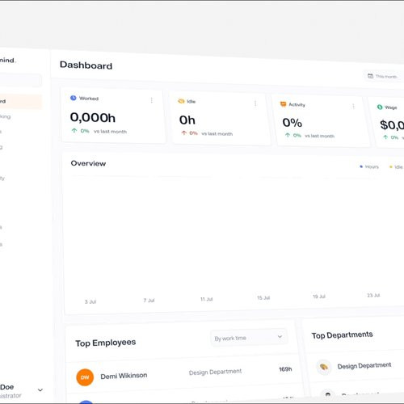Click the 0% Activity value

[x=292, y=123]
